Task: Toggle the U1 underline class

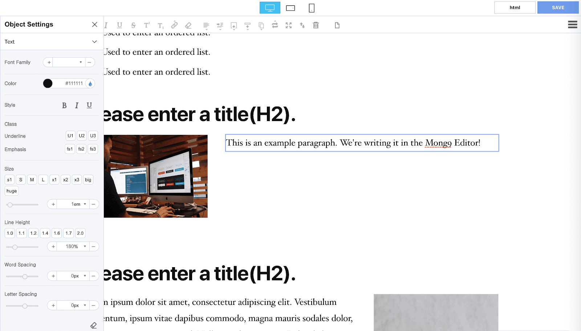Action: point(70,136)
